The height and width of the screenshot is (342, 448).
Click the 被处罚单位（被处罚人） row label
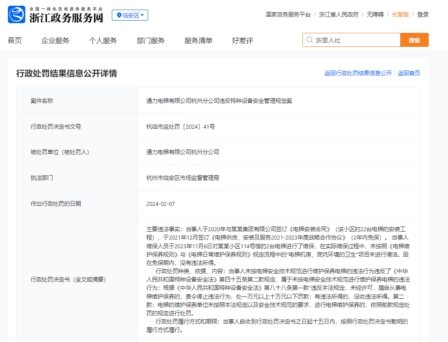[60, 152]
